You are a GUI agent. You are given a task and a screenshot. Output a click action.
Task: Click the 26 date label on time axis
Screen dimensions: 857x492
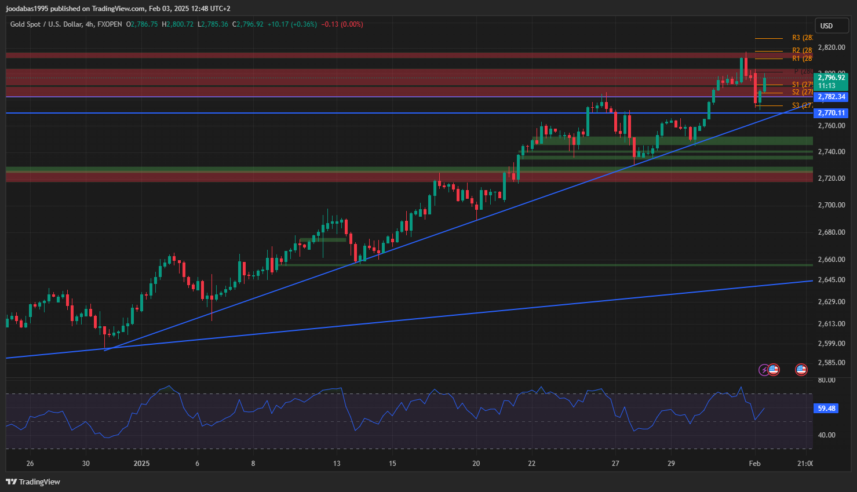pos(30,464)
